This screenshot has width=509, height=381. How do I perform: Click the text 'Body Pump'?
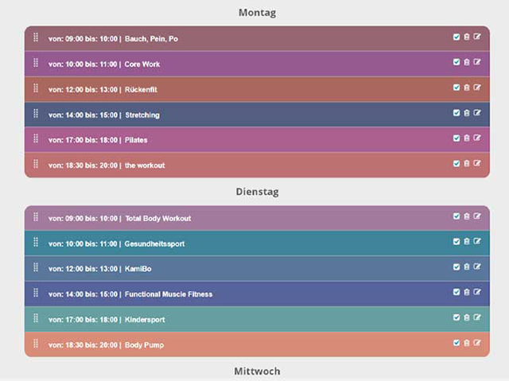[x=144, y=345]
